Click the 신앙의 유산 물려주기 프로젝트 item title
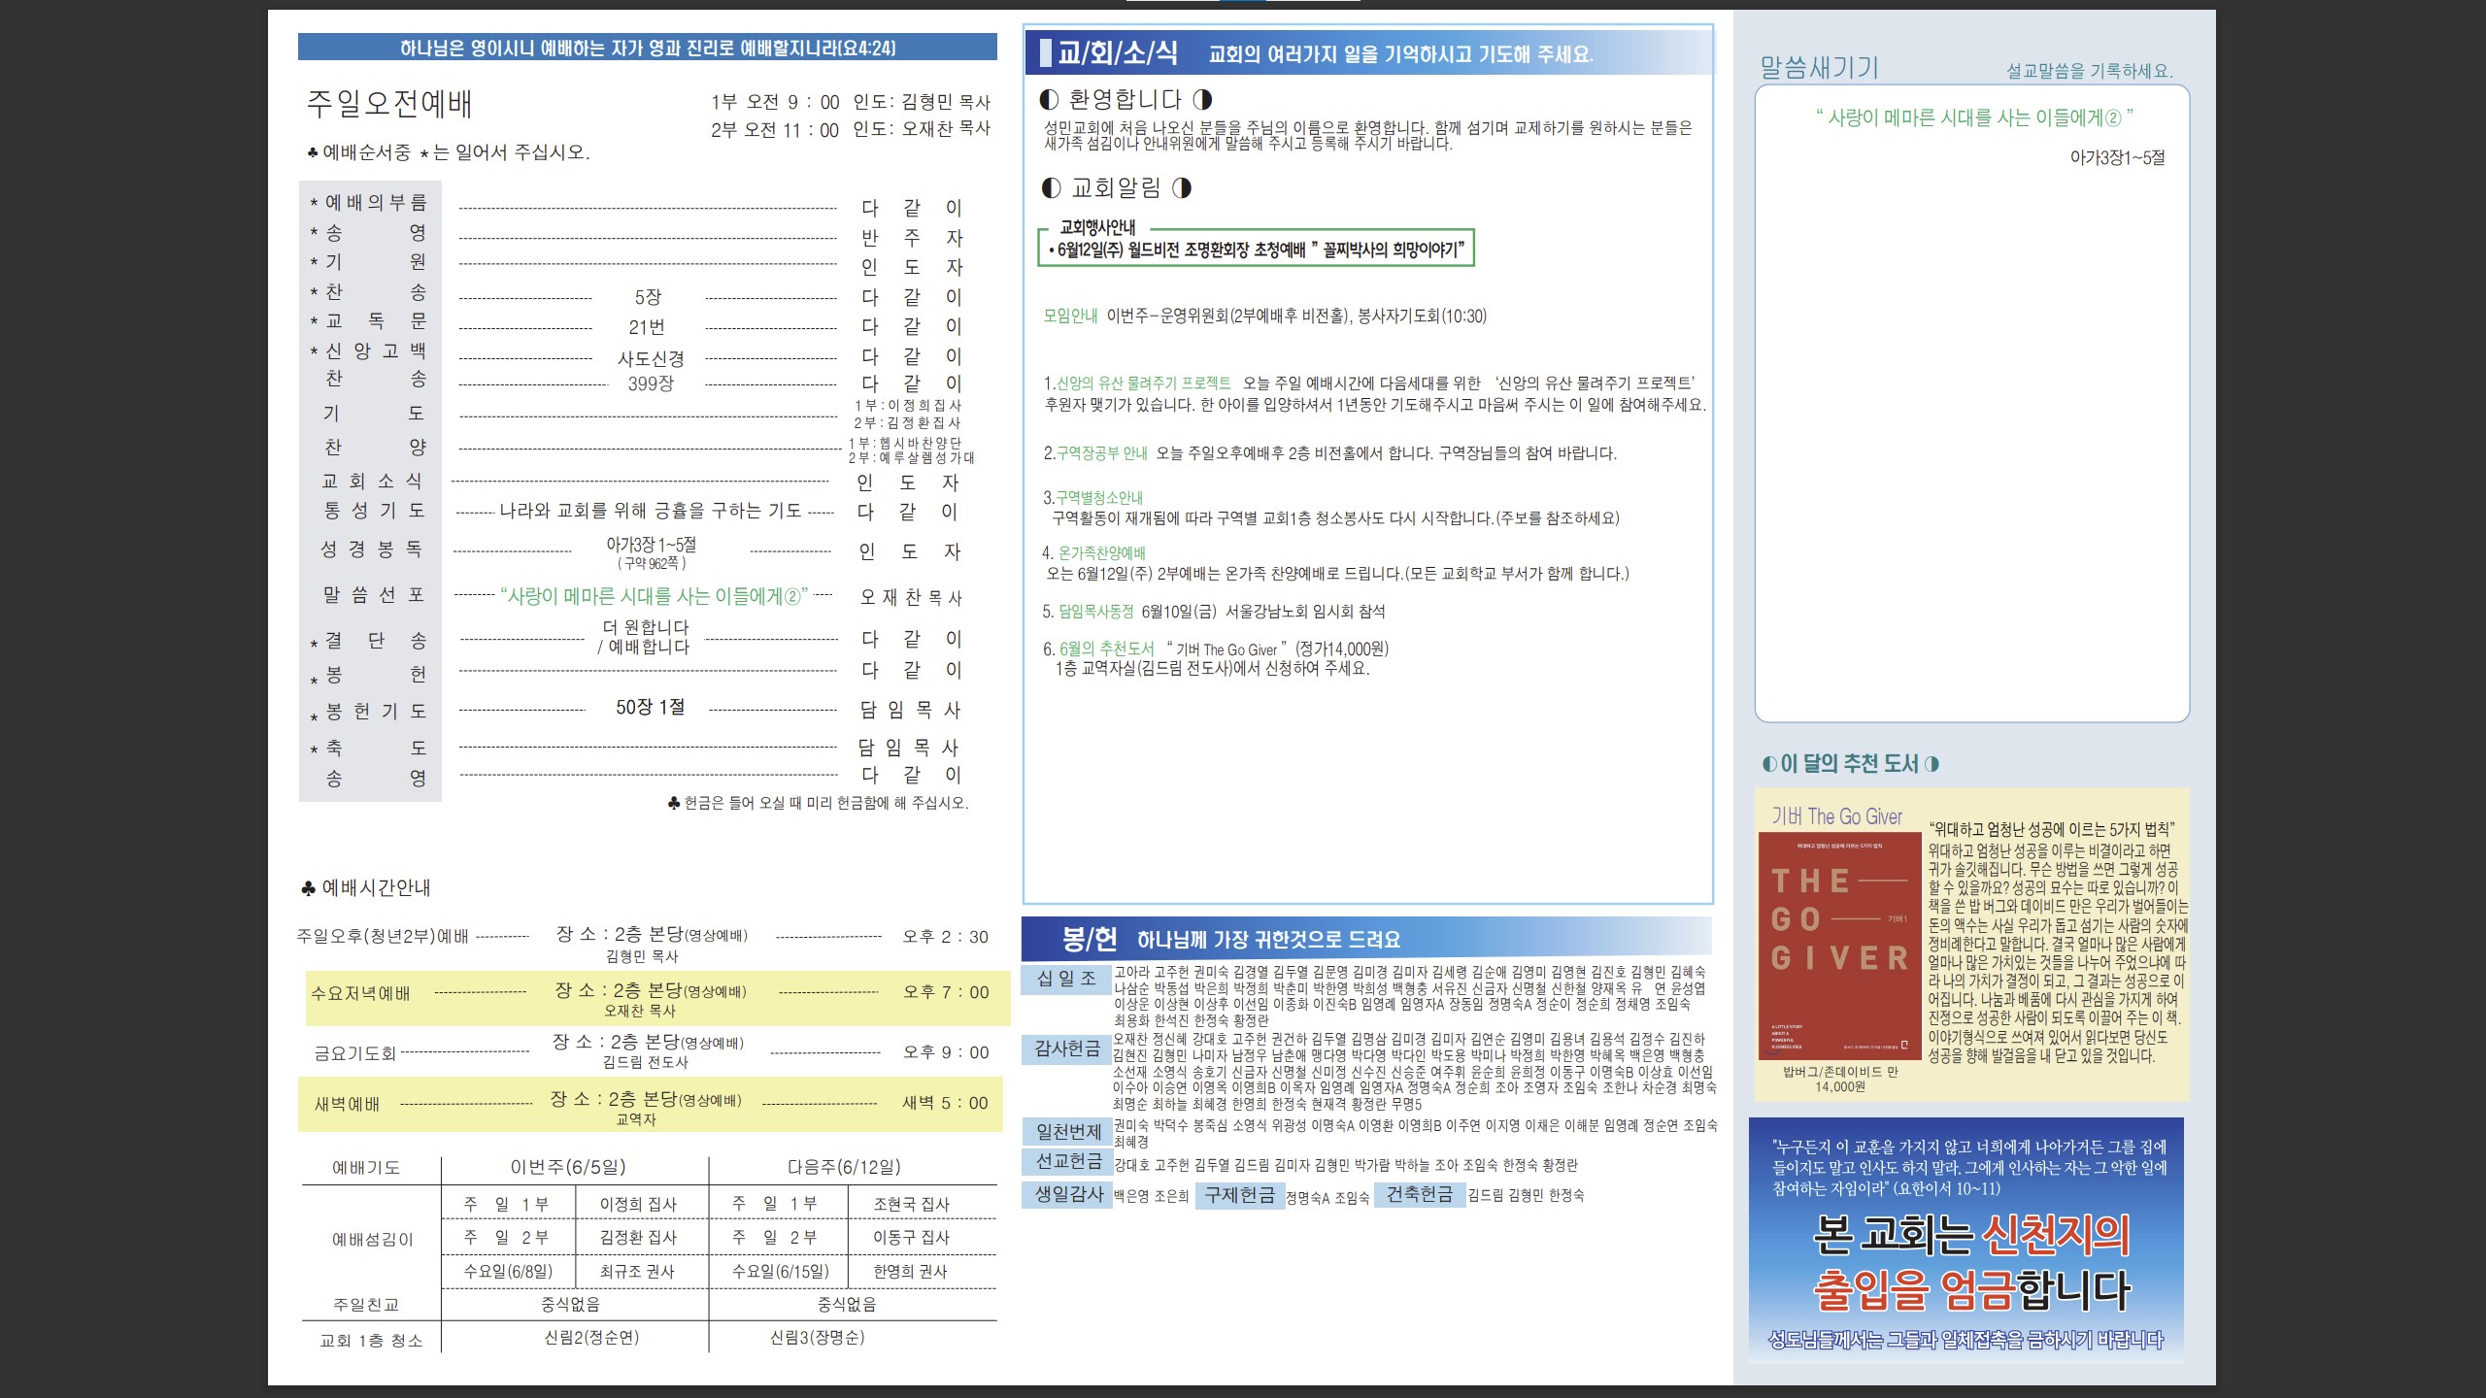The width and height of the screenshot is (2486, 1398). pos(1143,383)
